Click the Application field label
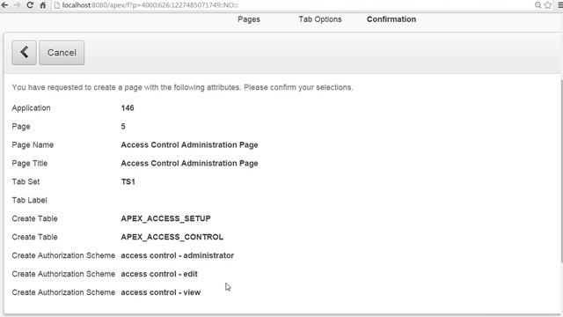 point(31,107)
